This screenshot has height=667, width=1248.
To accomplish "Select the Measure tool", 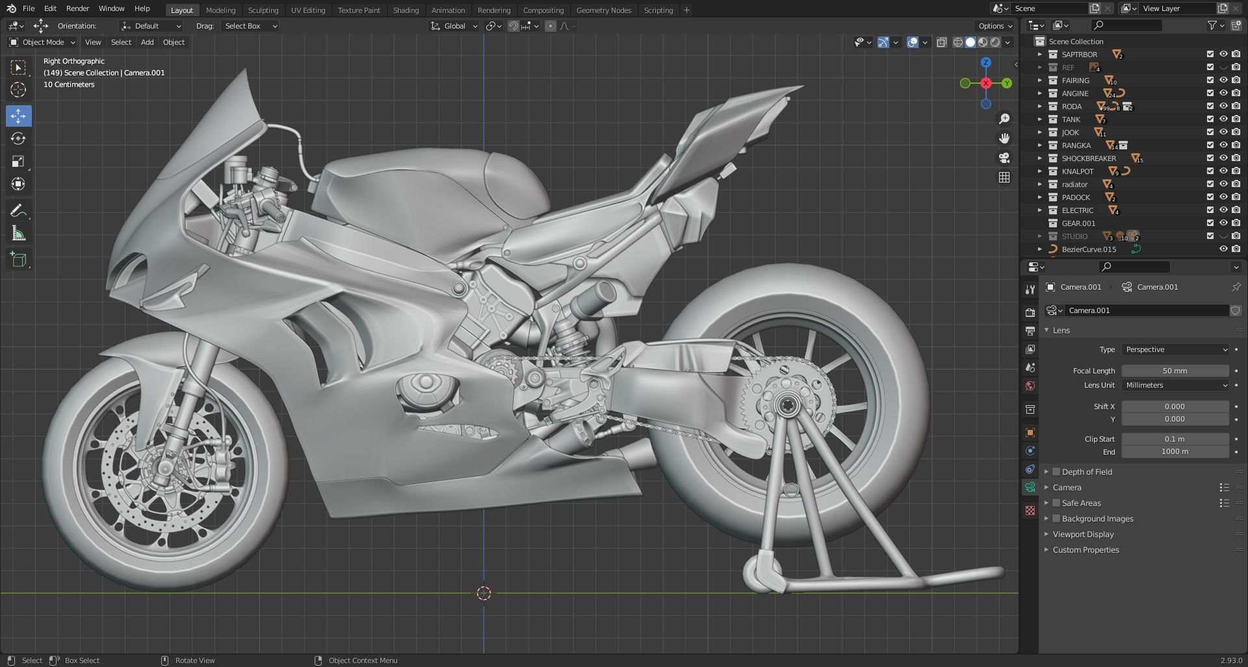I will (18, 233).
